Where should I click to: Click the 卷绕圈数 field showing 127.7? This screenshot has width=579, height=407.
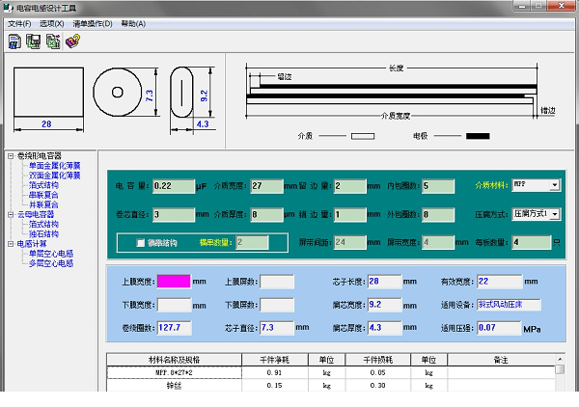[x=175, y=328]
